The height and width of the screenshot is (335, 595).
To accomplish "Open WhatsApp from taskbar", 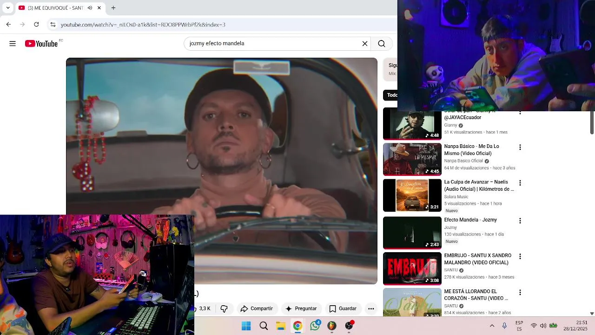I will [315, 326].
